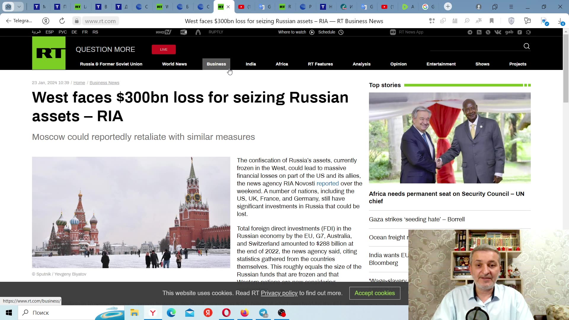Open Opera browser from taskbar

(226, 313)
